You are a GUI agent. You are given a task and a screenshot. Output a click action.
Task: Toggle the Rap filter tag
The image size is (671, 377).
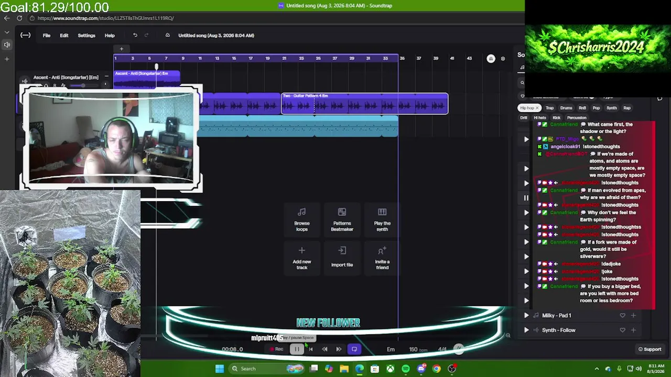(x=627, y=108)
